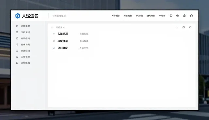Open the fifth header navigation item
The image size is (209, 120).
162,16
